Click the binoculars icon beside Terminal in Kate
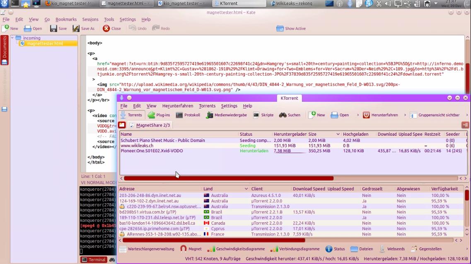The image size is (471, 264). 112,259
